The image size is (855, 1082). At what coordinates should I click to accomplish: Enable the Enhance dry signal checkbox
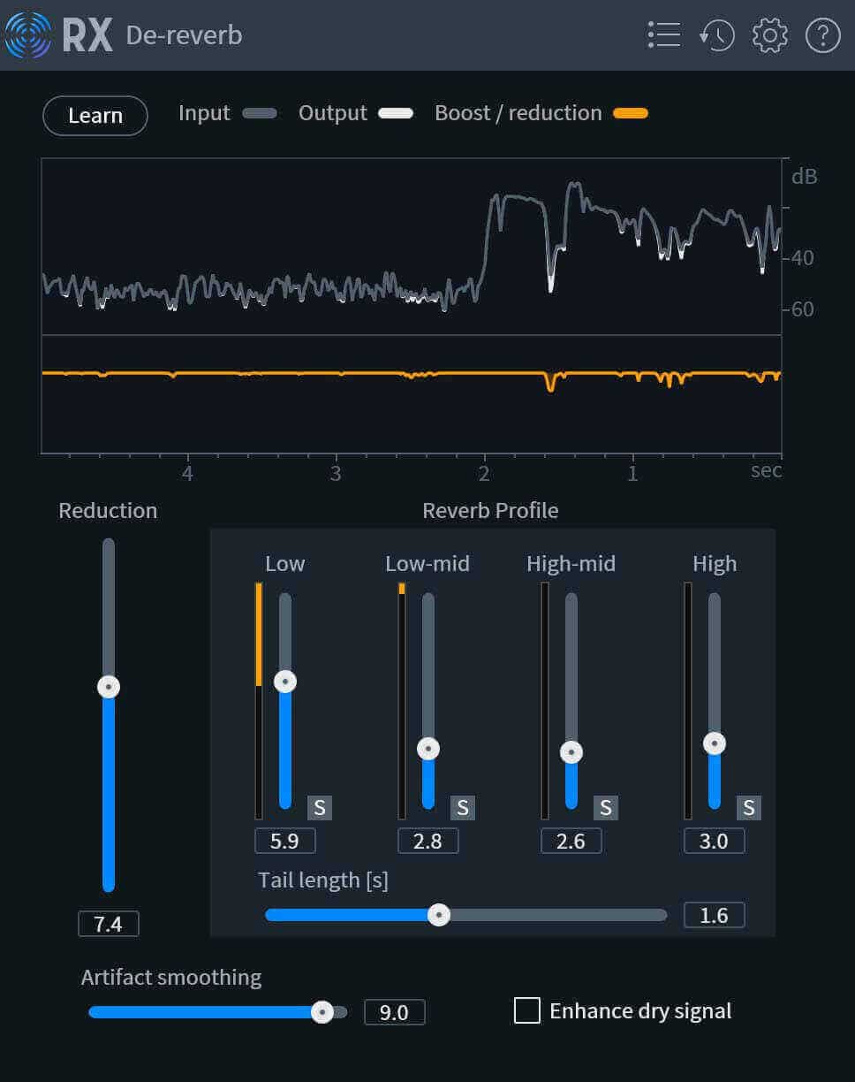(527, 1010)
